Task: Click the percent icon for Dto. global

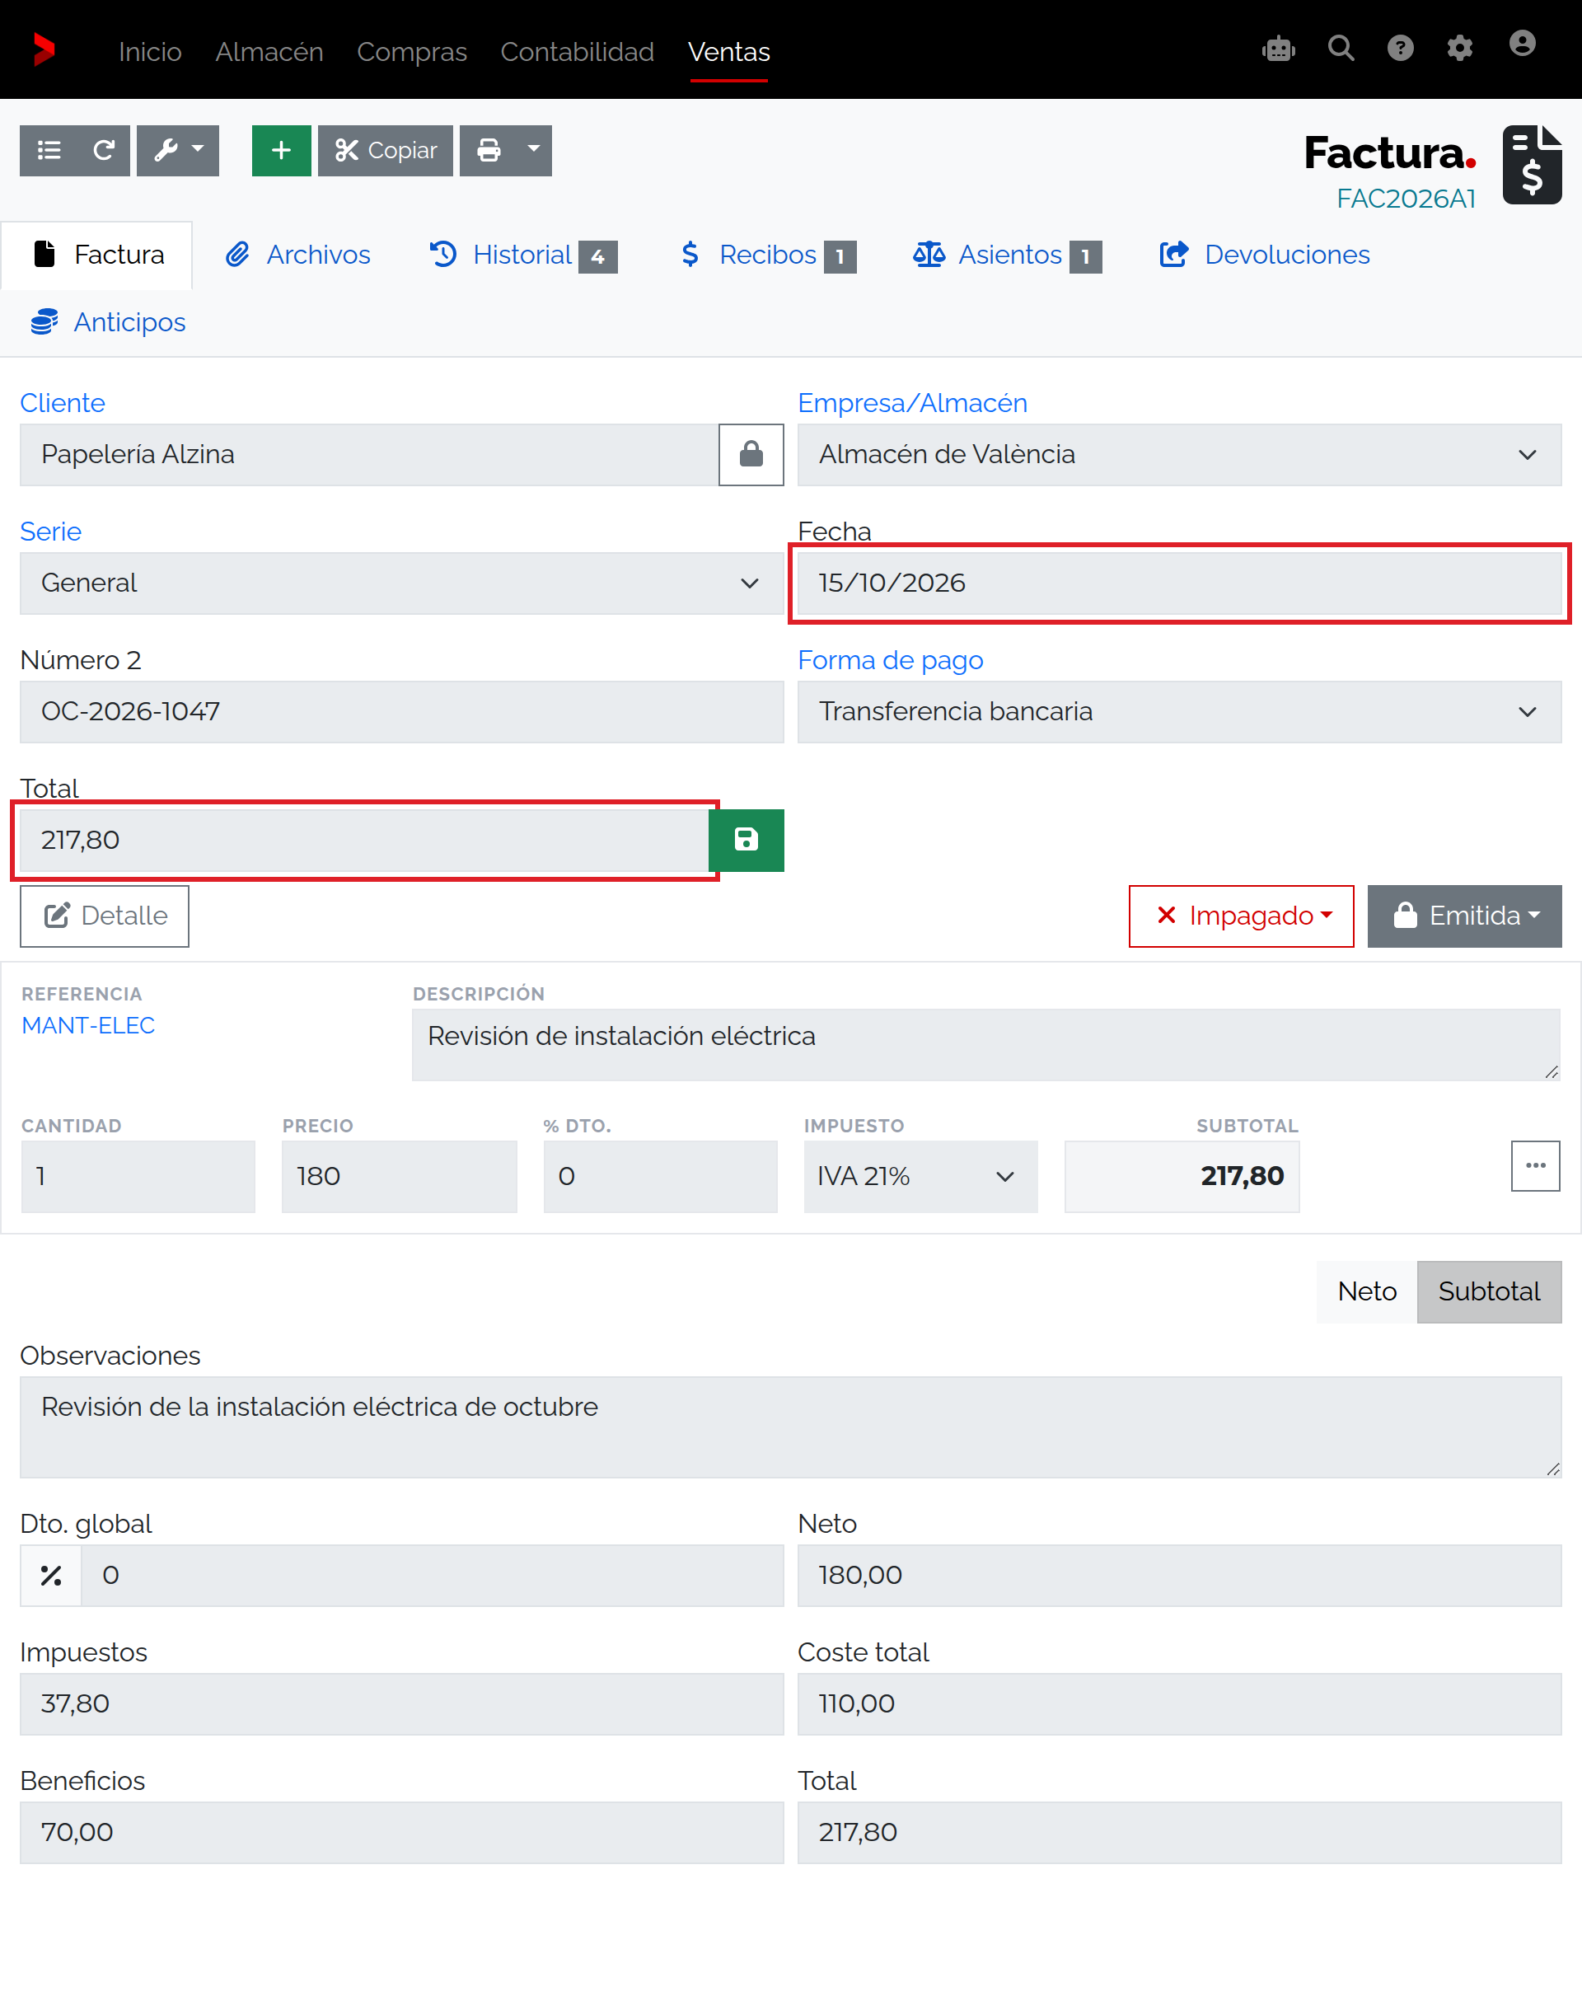Action: click(51, 1575)
